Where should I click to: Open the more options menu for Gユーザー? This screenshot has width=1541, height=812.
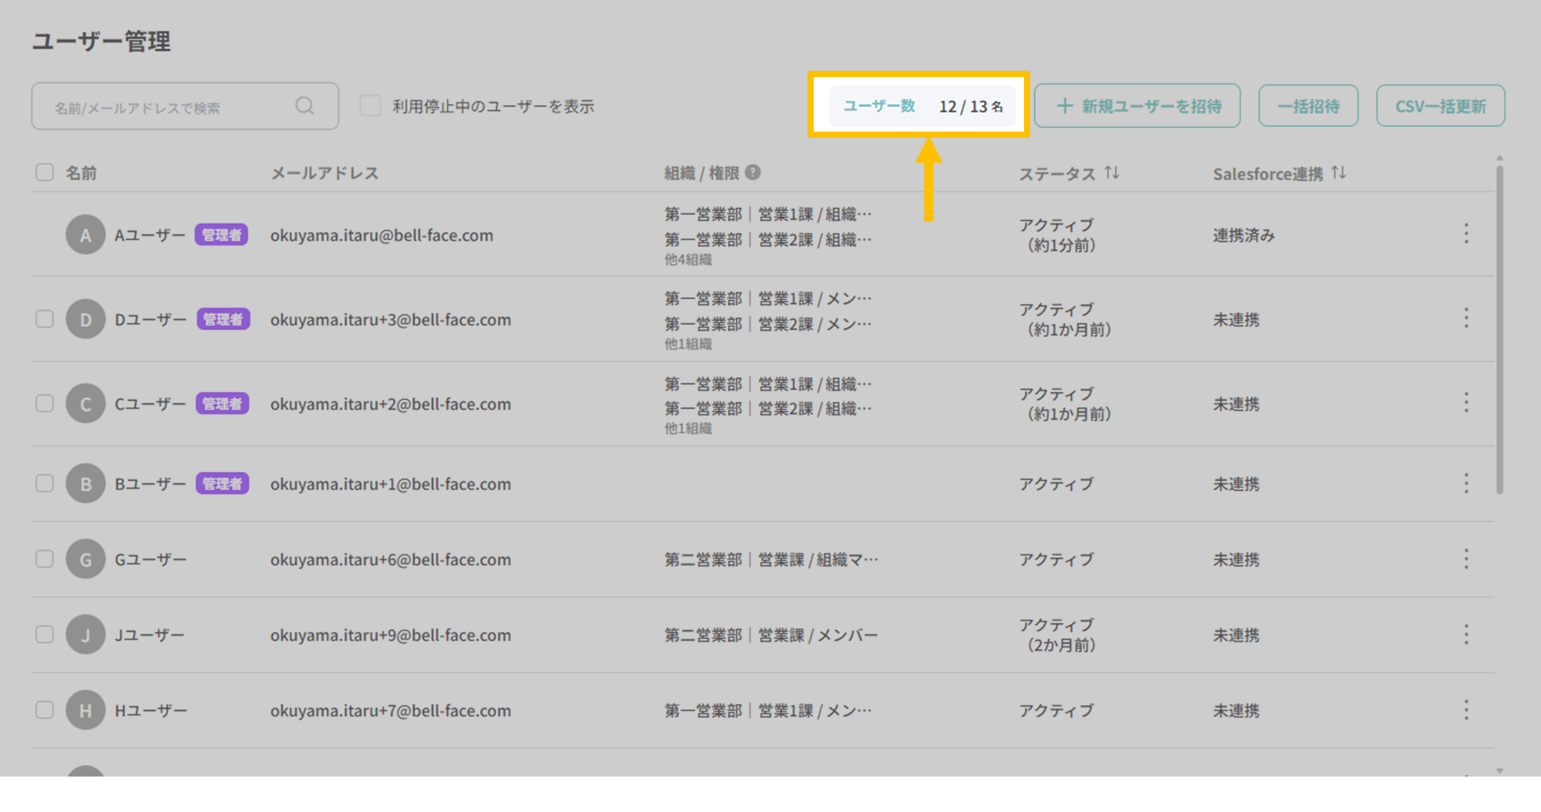point(1465,559)
